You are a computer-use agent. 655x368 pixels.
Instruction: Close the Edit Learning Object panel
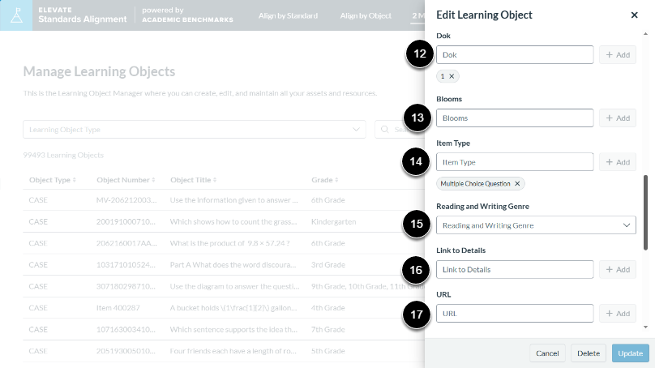634,15
